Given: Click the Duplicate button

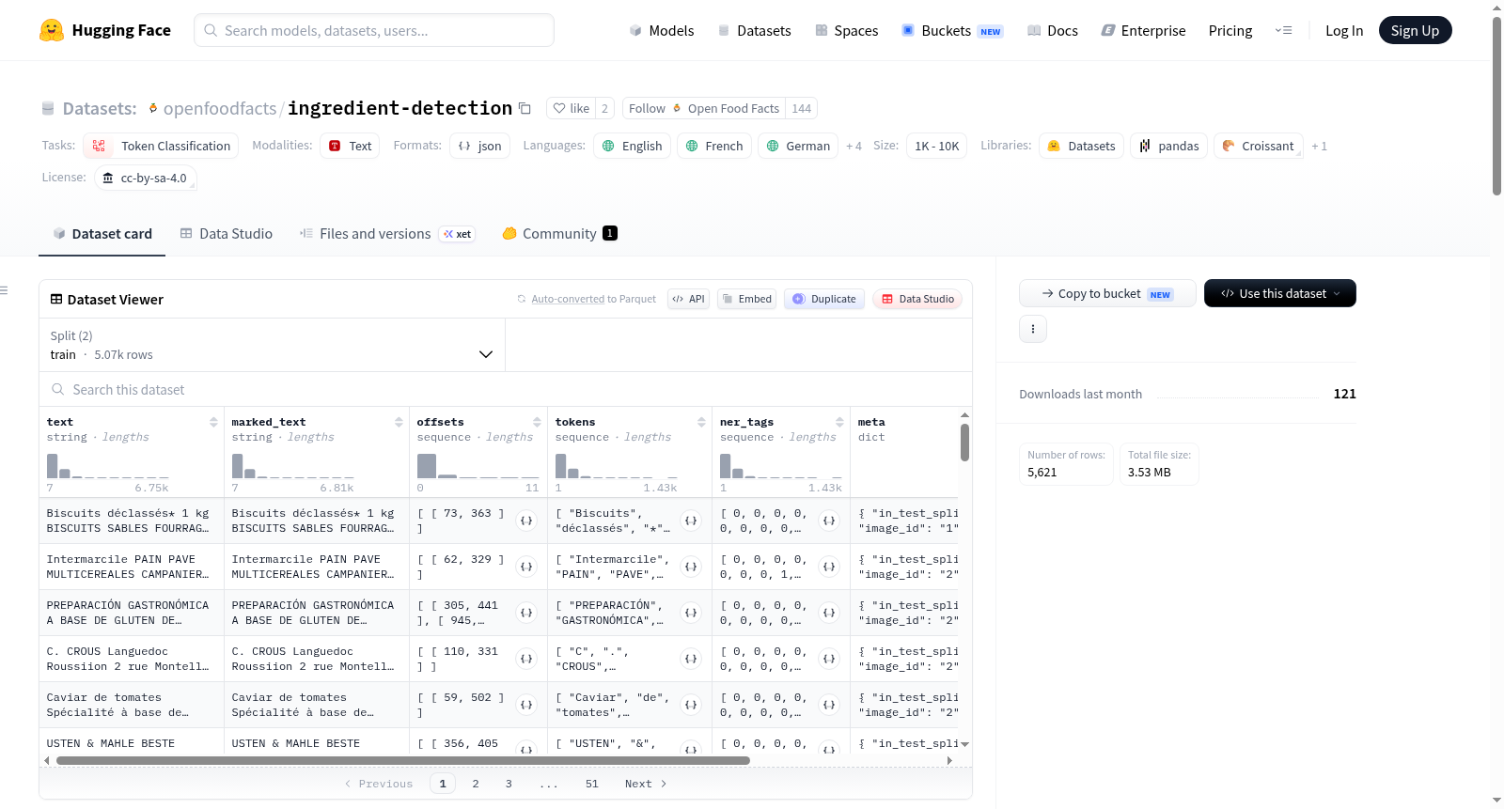Looking at the screenshot, I should (x=824, y=299).
